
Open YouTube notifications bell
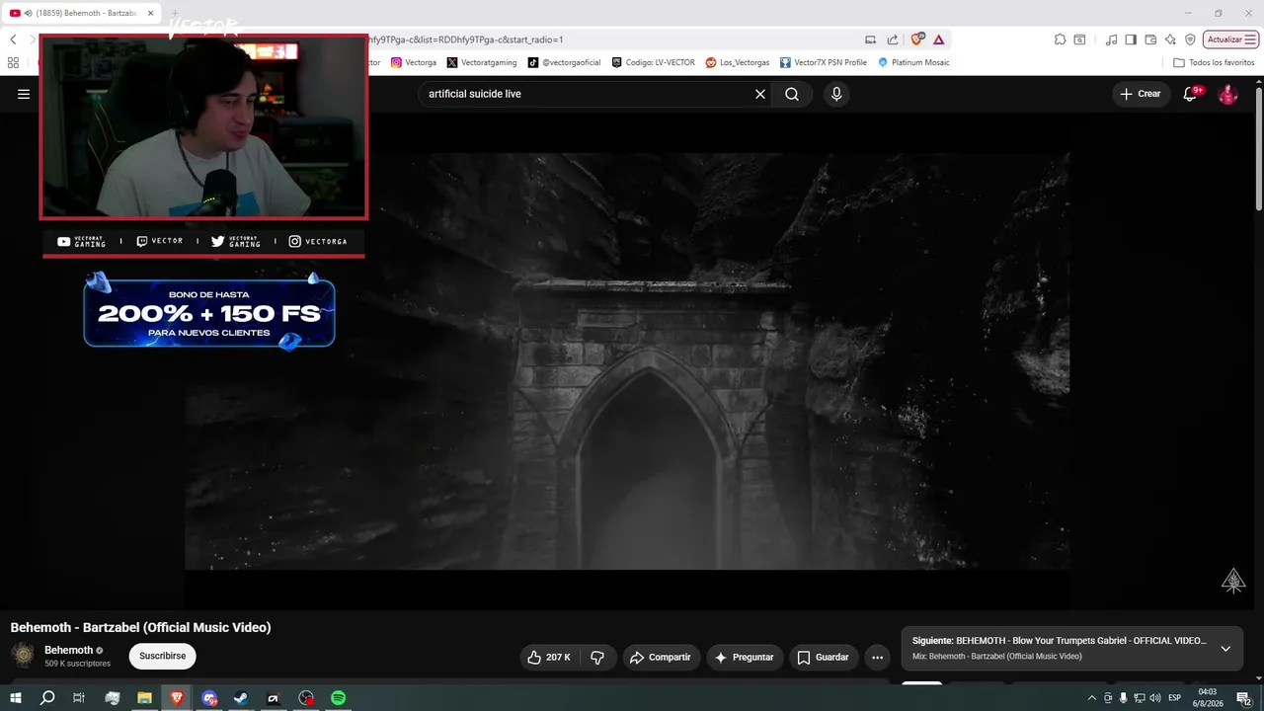[x=1190, y=94]
